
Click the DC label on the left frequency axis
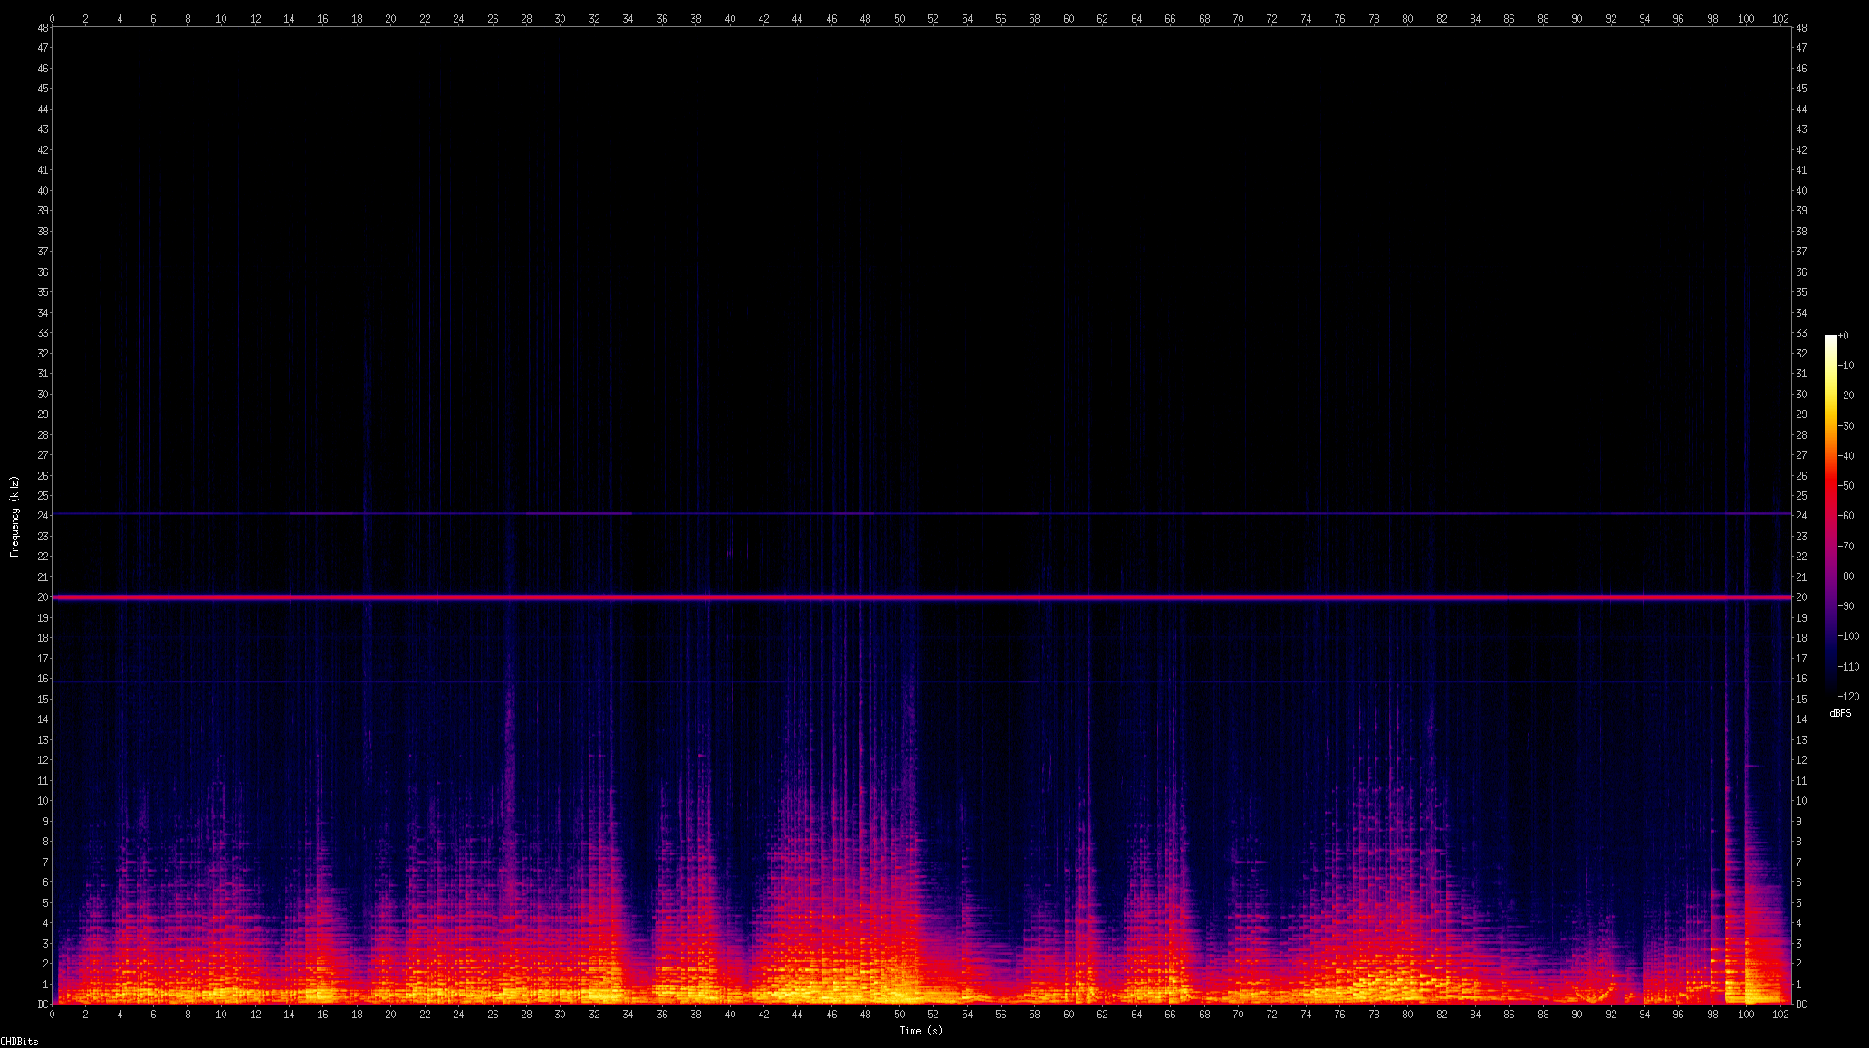[43, 1004]
